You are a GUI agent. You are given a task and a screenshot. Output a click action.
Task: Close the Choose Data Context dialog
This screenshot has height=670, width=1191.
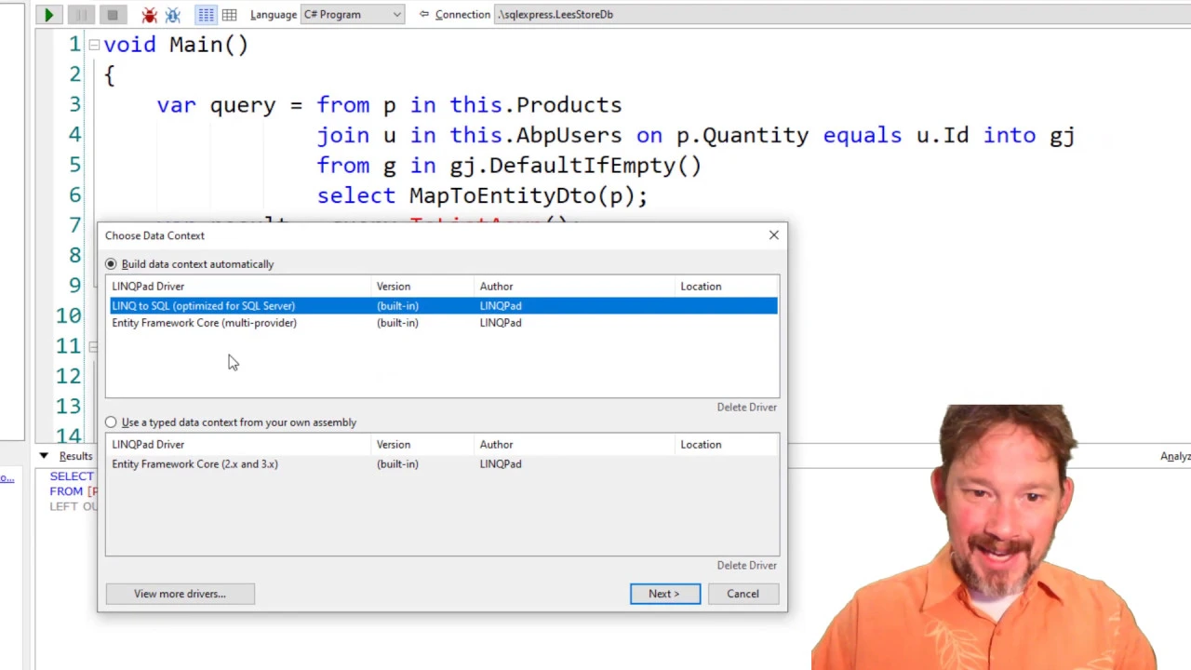coord(773,235)
